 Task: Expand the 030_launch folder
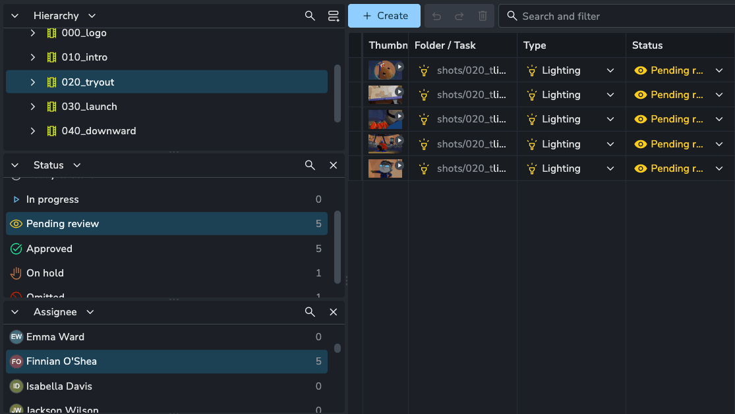click(x=33, y=107)
